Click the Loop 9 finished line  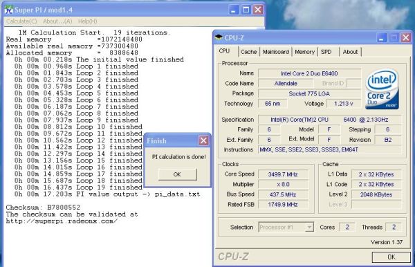tap(76, 120)
